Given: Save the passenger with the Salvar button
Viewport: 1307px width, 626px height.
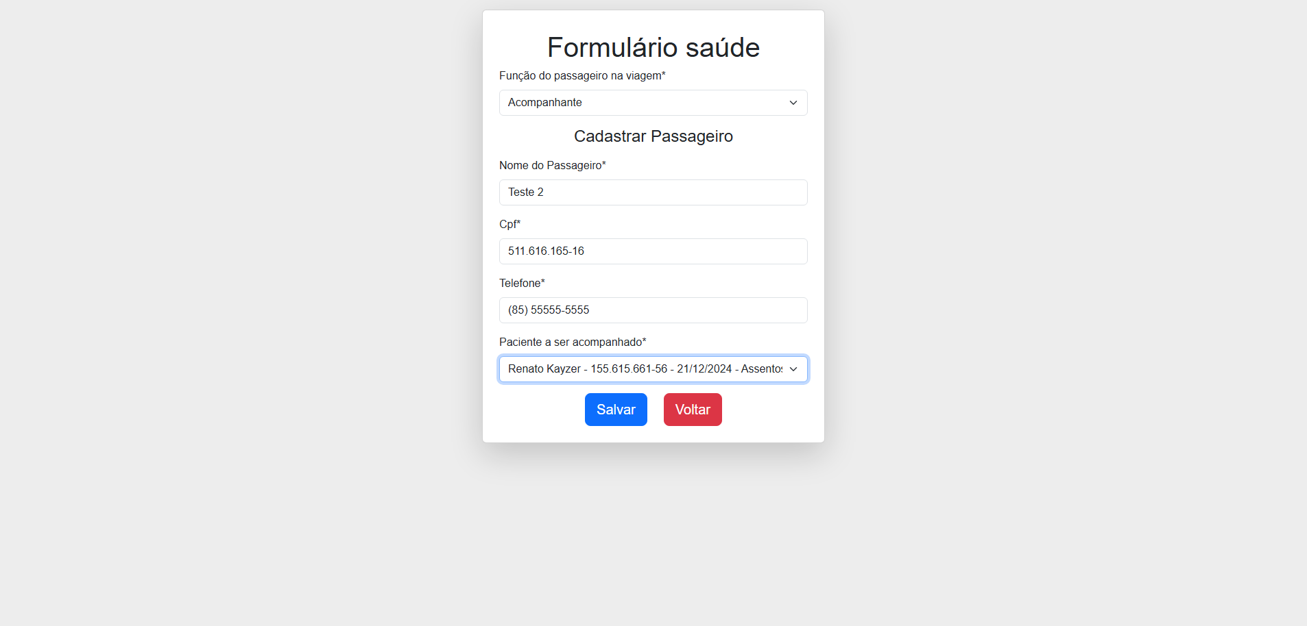Looking at the screenshot, I should (x=616, y=410).
